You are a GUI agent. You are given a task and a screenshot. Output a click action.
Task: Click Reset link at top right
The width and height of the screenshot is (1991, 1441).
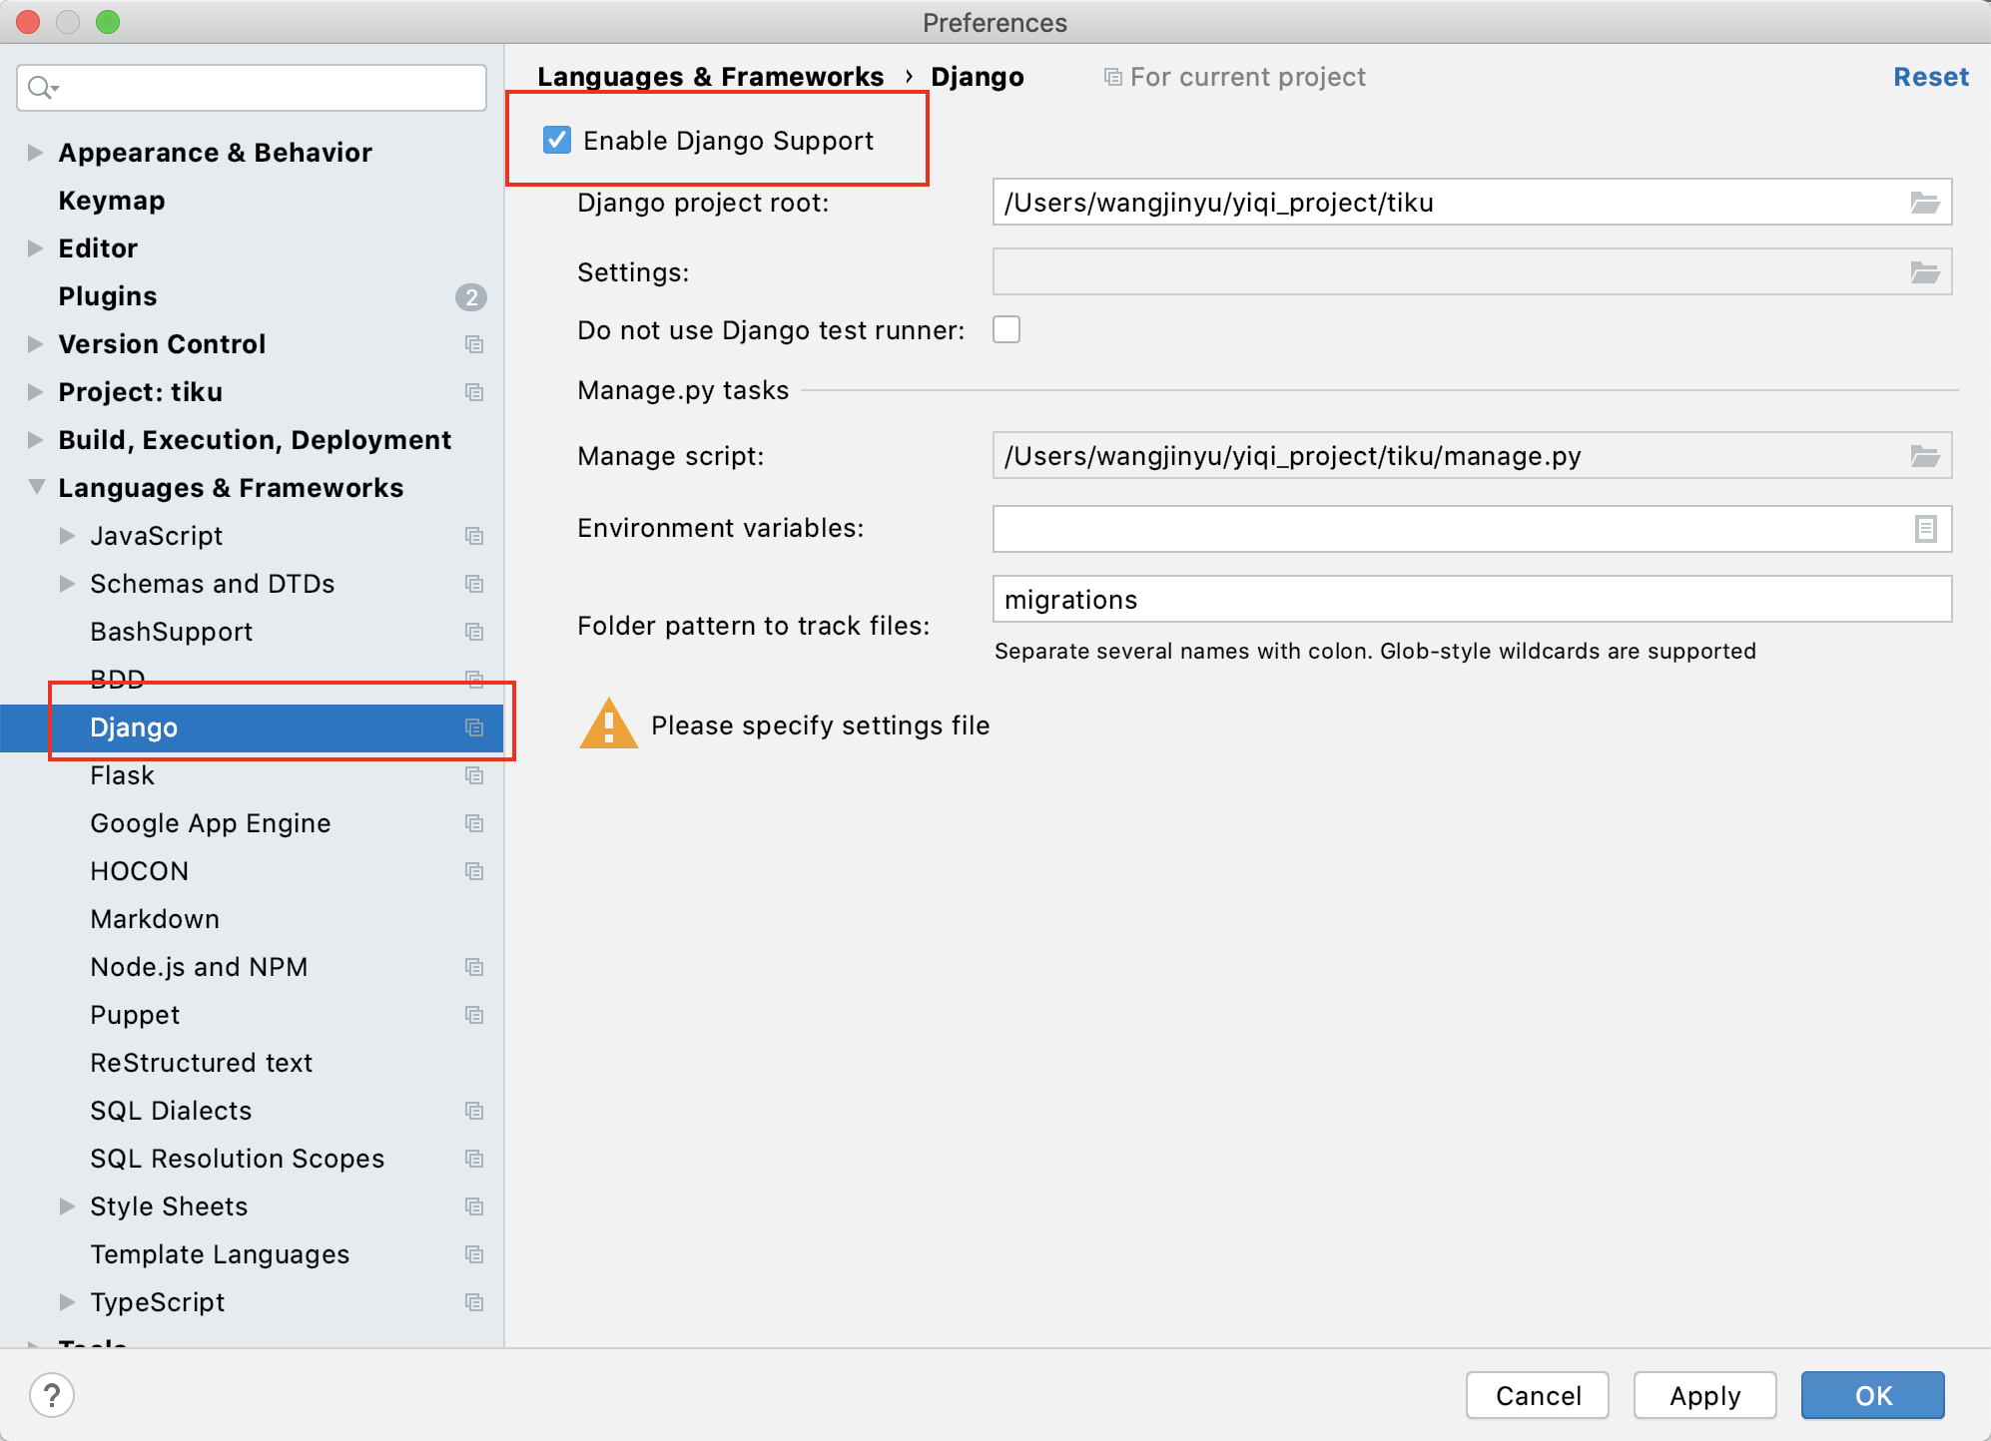(x=1930, y=77)
